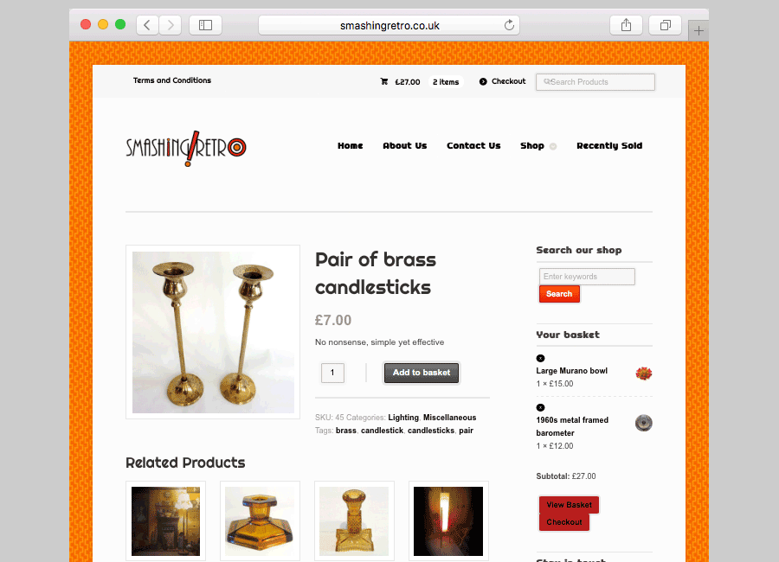Remove 1960s metal framed barometer from basket
The image size is (779, 562).
click(540, 407)
